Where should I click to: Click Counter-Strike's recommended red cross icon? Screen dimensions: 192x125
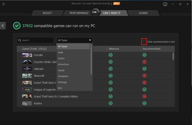point(144,62)
